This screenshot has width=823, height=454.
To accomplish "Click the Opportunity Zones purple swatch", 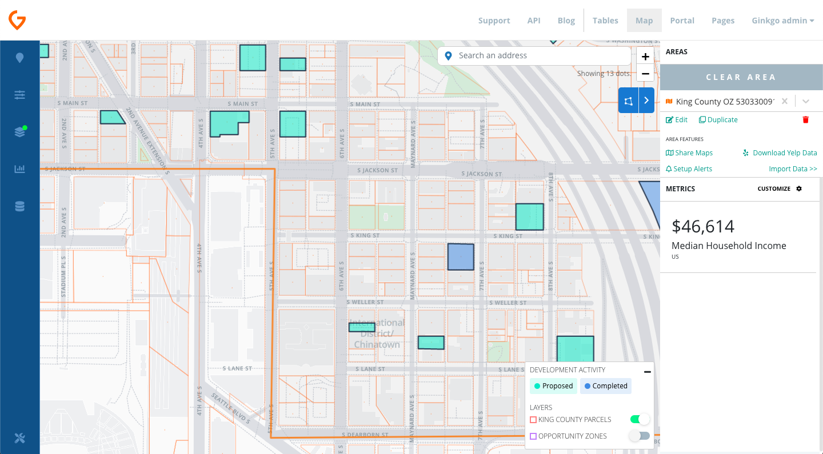I will click(x=533, y=436).
